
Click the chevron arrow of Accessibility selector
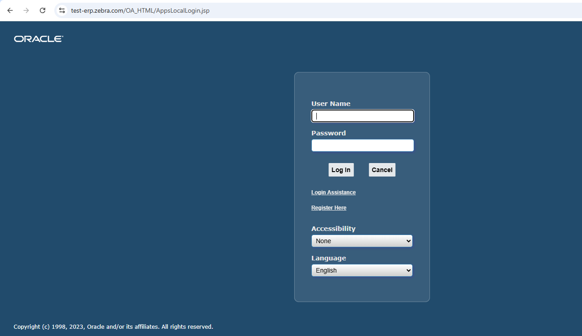[x=408, y=241]
